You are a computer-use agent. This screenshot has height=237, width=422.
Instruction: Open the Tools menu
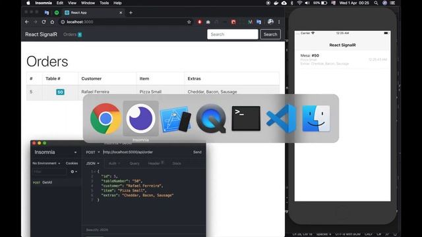coord(104,3)
